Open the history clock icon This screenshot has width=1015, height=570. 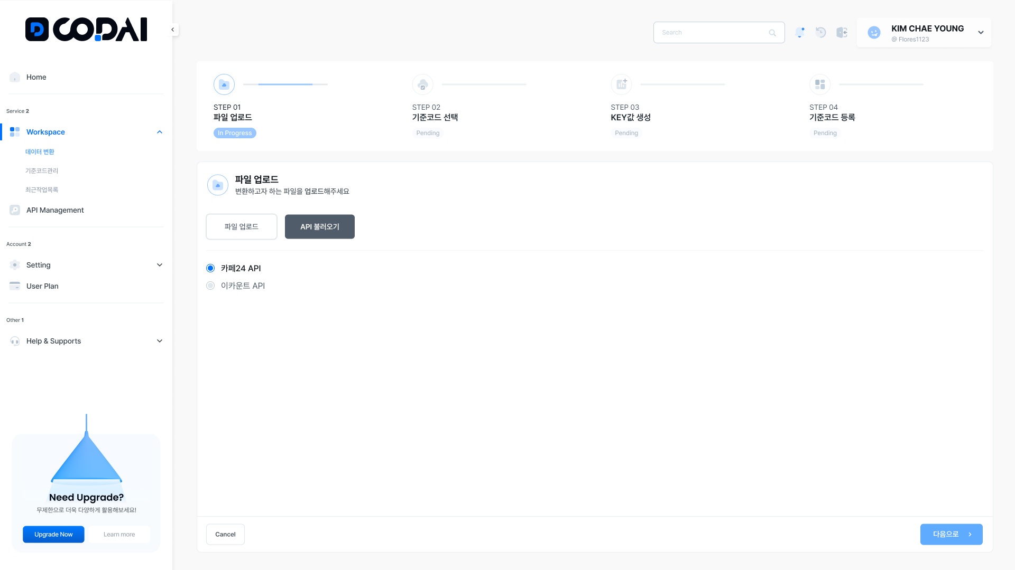pyautogui.click(x=820, y=33)
